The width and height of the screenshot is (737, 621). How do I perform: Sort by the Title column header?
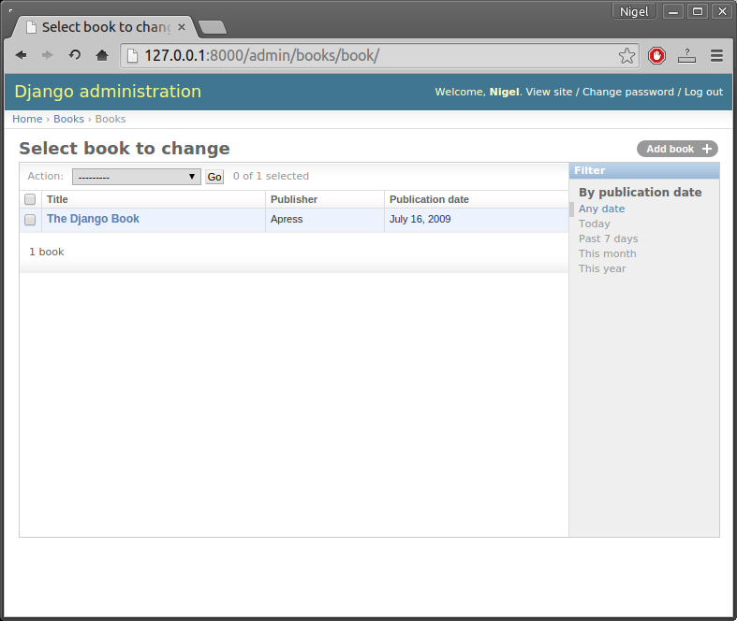[57, 199]
